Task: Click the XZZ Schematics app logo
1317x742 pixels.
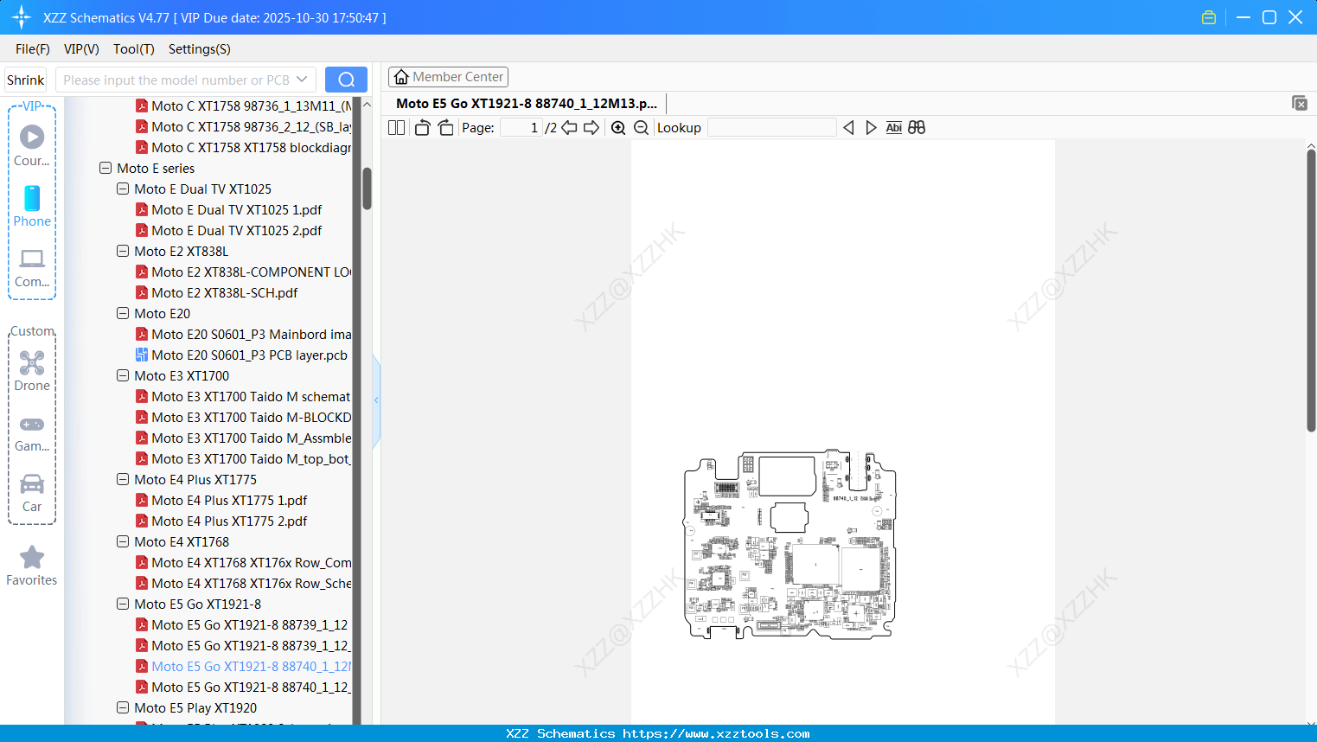Action: pos(21,17)
